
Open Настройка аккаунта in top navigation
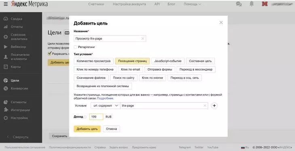129,4
